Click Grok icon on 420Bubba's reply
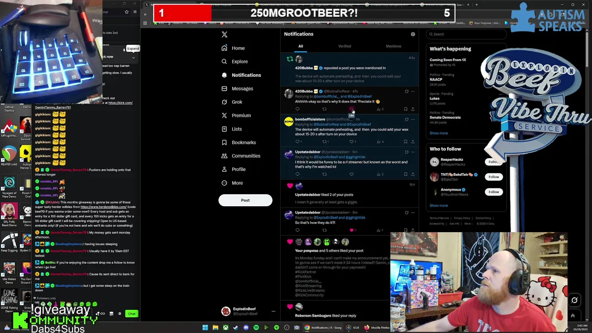 (407, 92)
